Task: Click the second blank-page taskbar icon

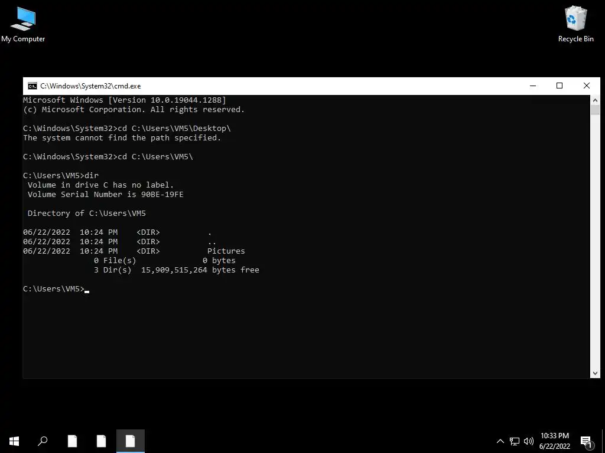Action: pyautogui.click(x=101, y=441)
